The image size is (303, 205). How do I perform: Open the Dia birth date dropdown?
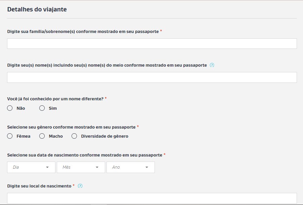click(x=31, y=167)
